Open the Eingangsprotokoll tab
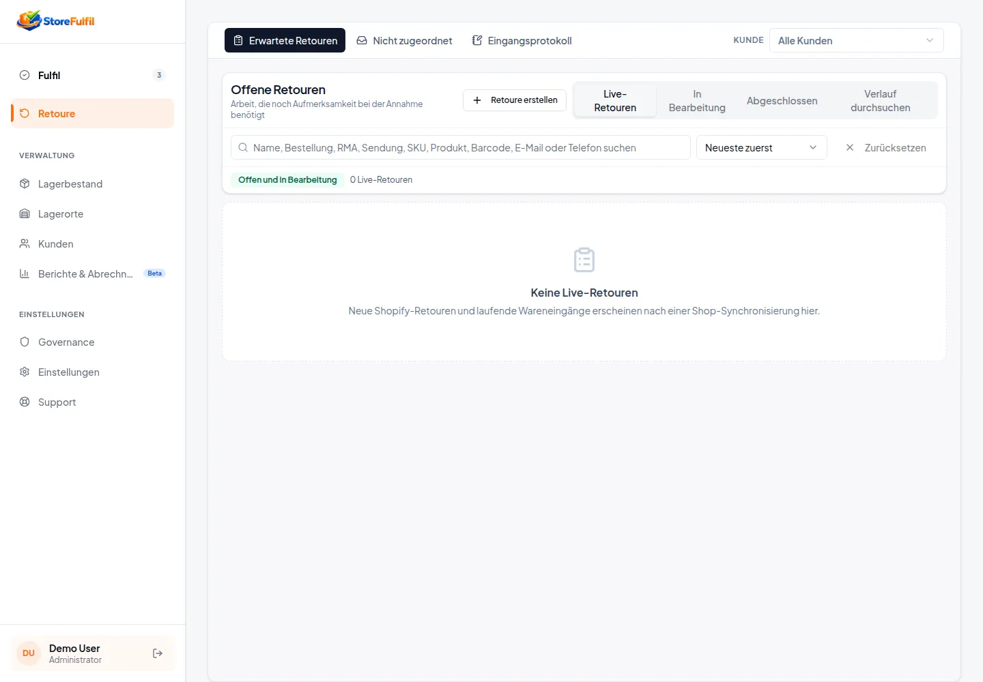The width and height of the screenshot is (983, 682). (522, 40)
